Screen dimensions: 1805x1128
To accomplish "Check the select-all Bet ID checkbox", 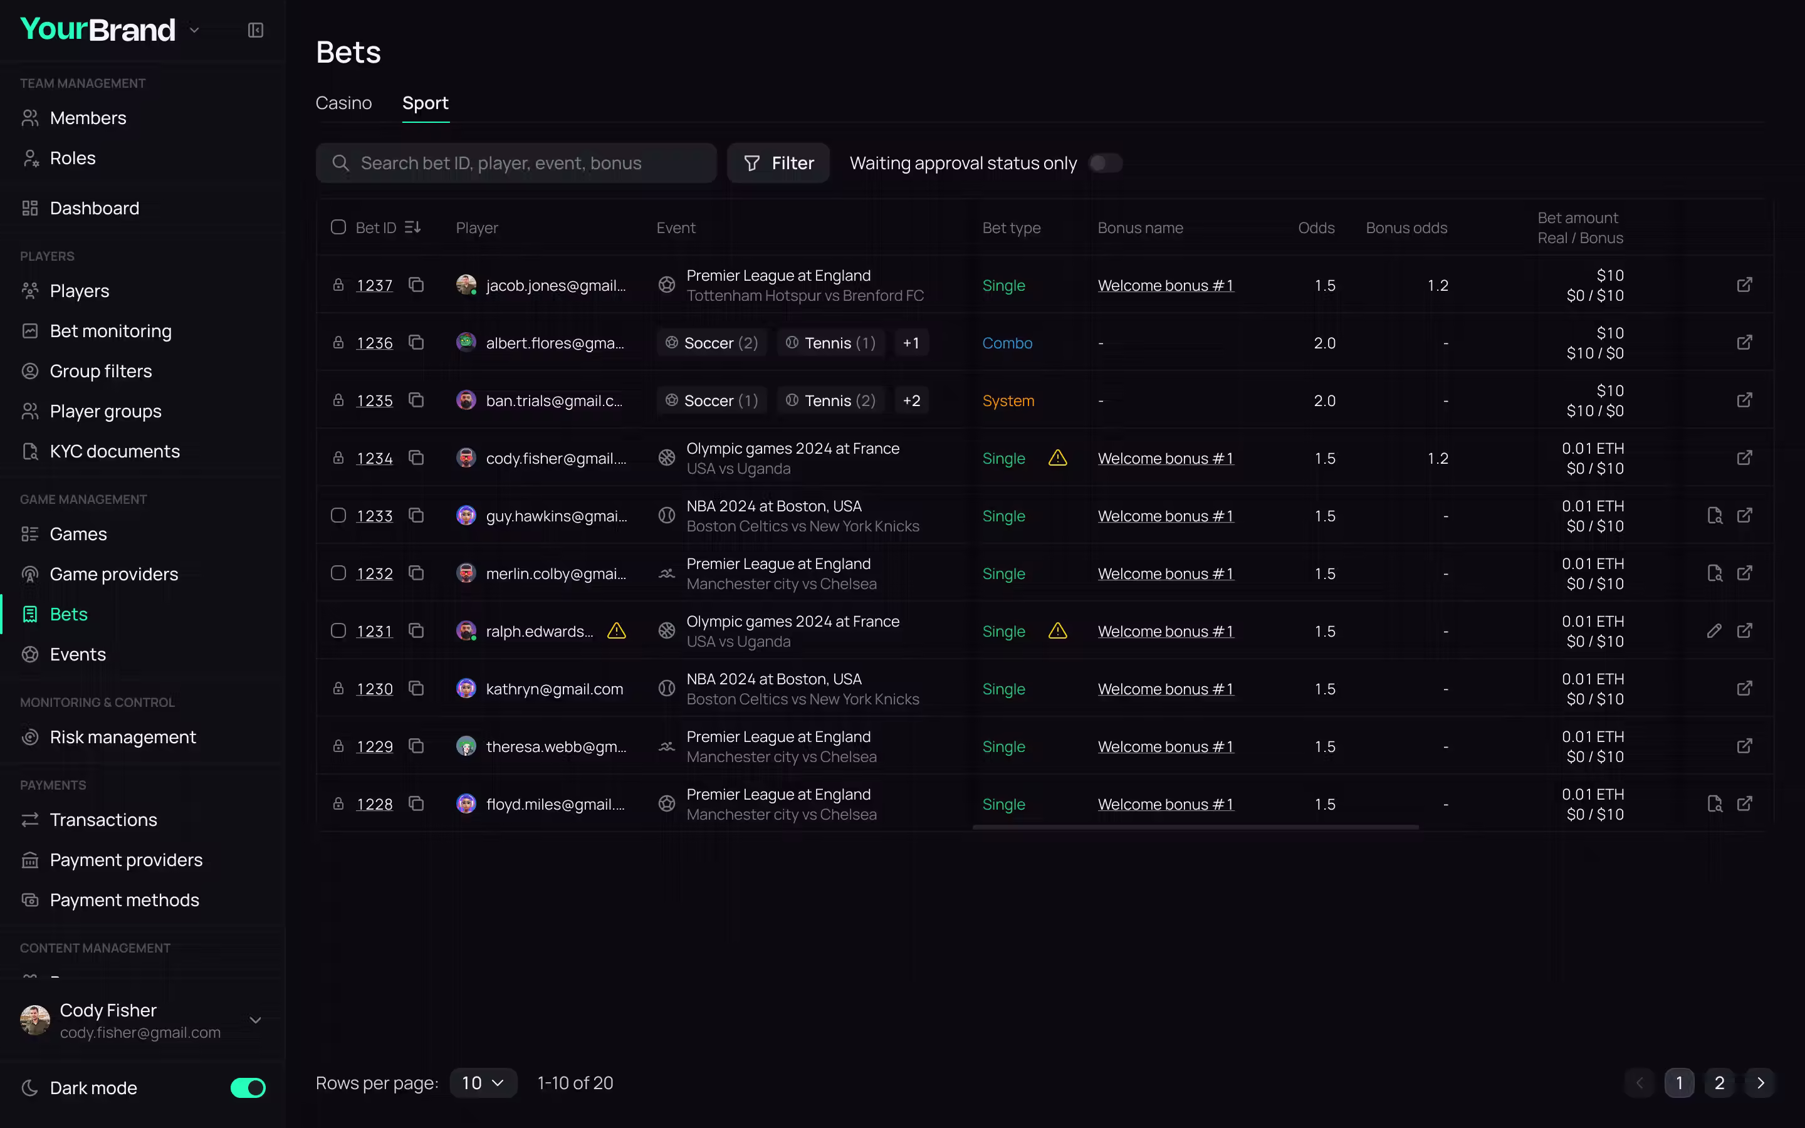I will point(338,227).
